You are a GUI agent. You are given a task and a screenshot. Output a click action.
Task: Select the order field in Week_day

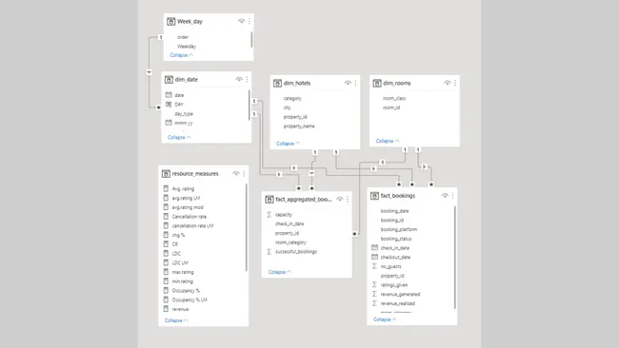(183, 37)
